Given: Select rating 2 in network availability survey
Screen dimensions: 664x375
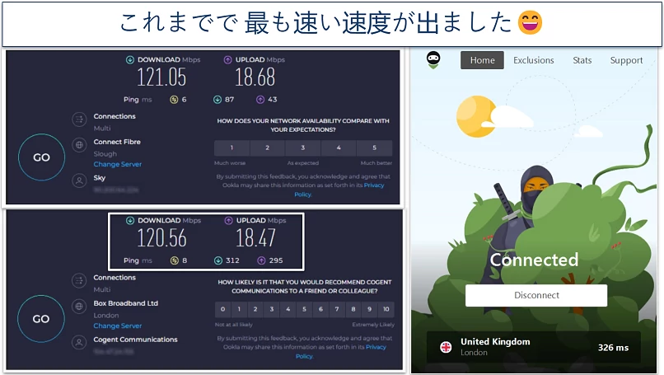Looking at the screenshot, I should [267, 148].
